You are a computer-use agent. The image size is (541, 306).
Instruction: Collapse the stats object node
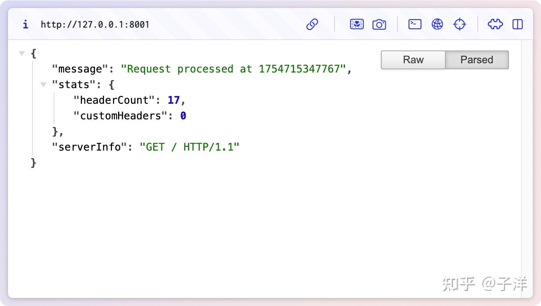pyautogui.click(x=43, y=85)
